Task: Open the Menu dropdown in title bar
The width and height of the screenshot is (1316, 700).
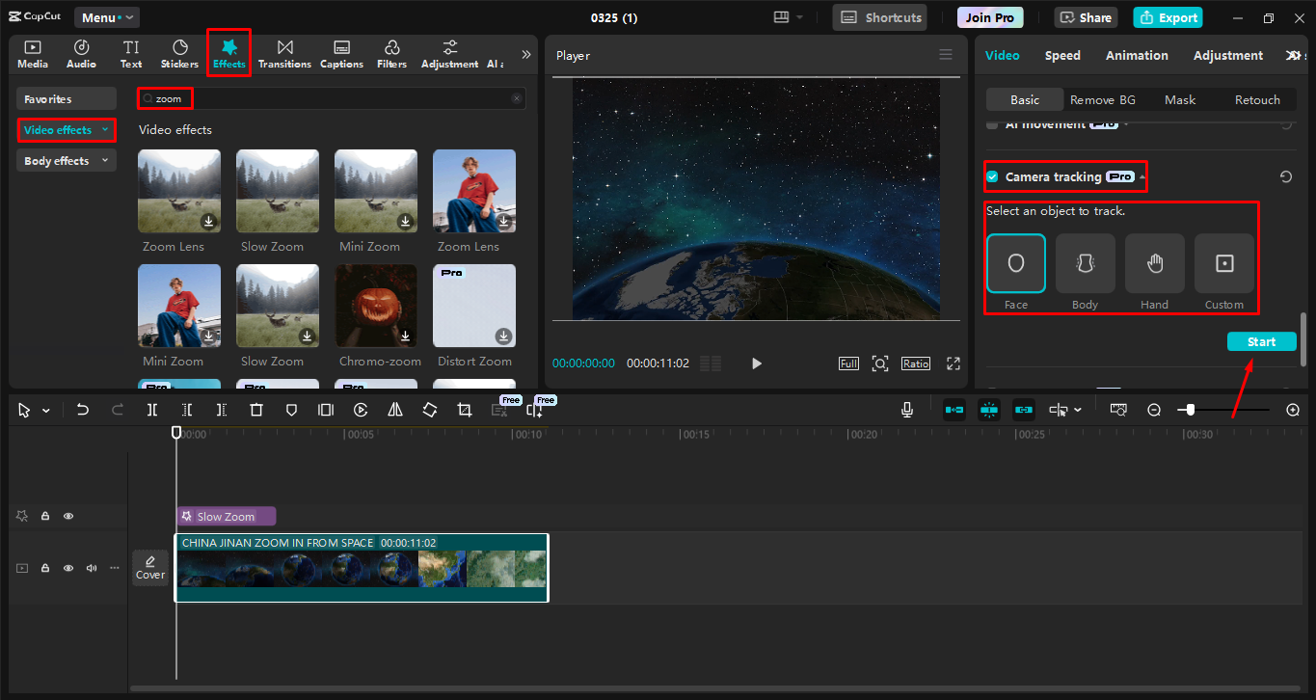Action: pyautogui.click(x=106, y=17)
